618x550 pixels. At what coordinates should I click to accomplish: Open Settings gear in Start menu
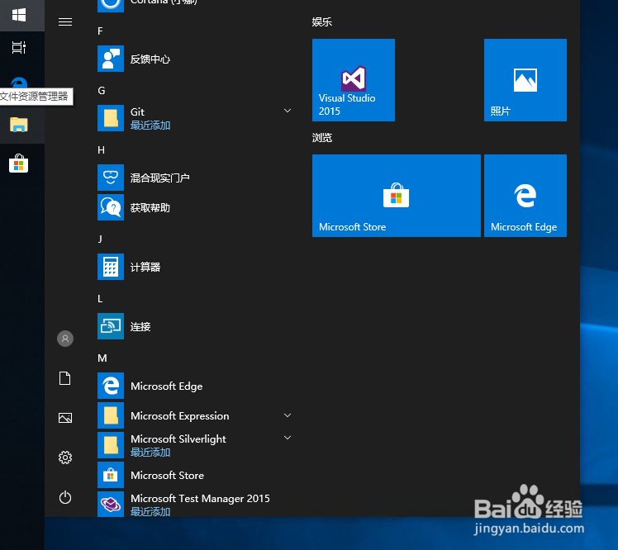[x=65, y=458]
